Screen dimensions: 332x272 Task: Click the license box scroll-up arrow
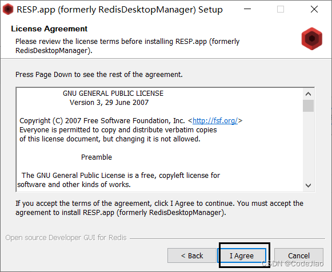(309, 94)
